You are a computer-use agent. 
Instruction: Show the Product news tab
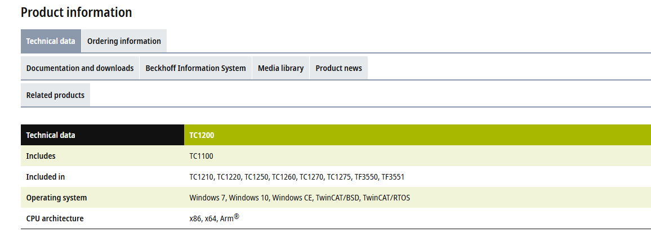point(338,68)
